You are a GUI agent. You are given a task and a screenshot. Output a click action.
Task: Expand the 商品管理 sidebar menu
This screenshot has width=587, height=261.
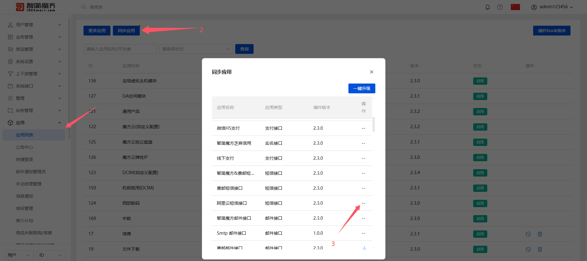coord(35,49)
